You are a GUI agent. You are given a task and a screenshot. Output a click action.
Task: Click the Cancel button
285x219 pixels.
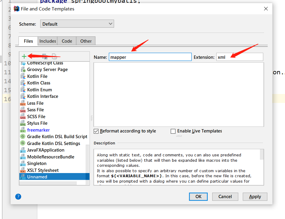[225, 197]
